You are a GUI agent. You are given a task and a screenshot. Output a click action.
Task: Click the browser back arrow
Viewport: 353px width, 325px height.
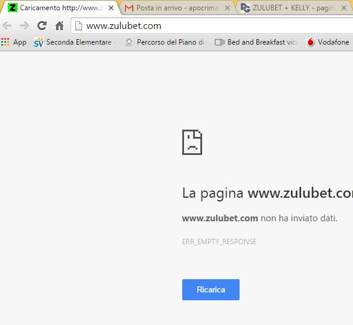pos(7,26)
